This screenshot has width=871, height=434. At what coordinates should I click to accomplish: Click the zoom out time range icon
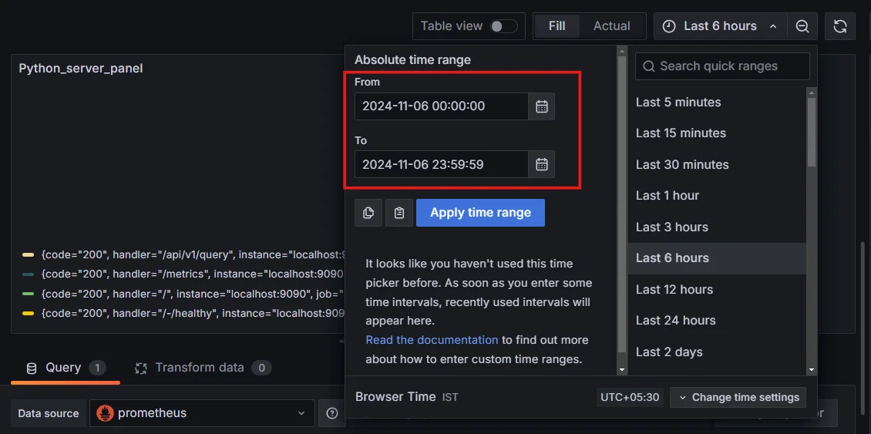pos(802,26)
